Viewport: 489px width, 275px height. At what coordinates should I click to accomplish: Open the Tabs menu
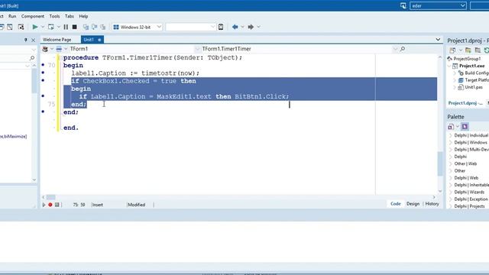tap(70, 16)
